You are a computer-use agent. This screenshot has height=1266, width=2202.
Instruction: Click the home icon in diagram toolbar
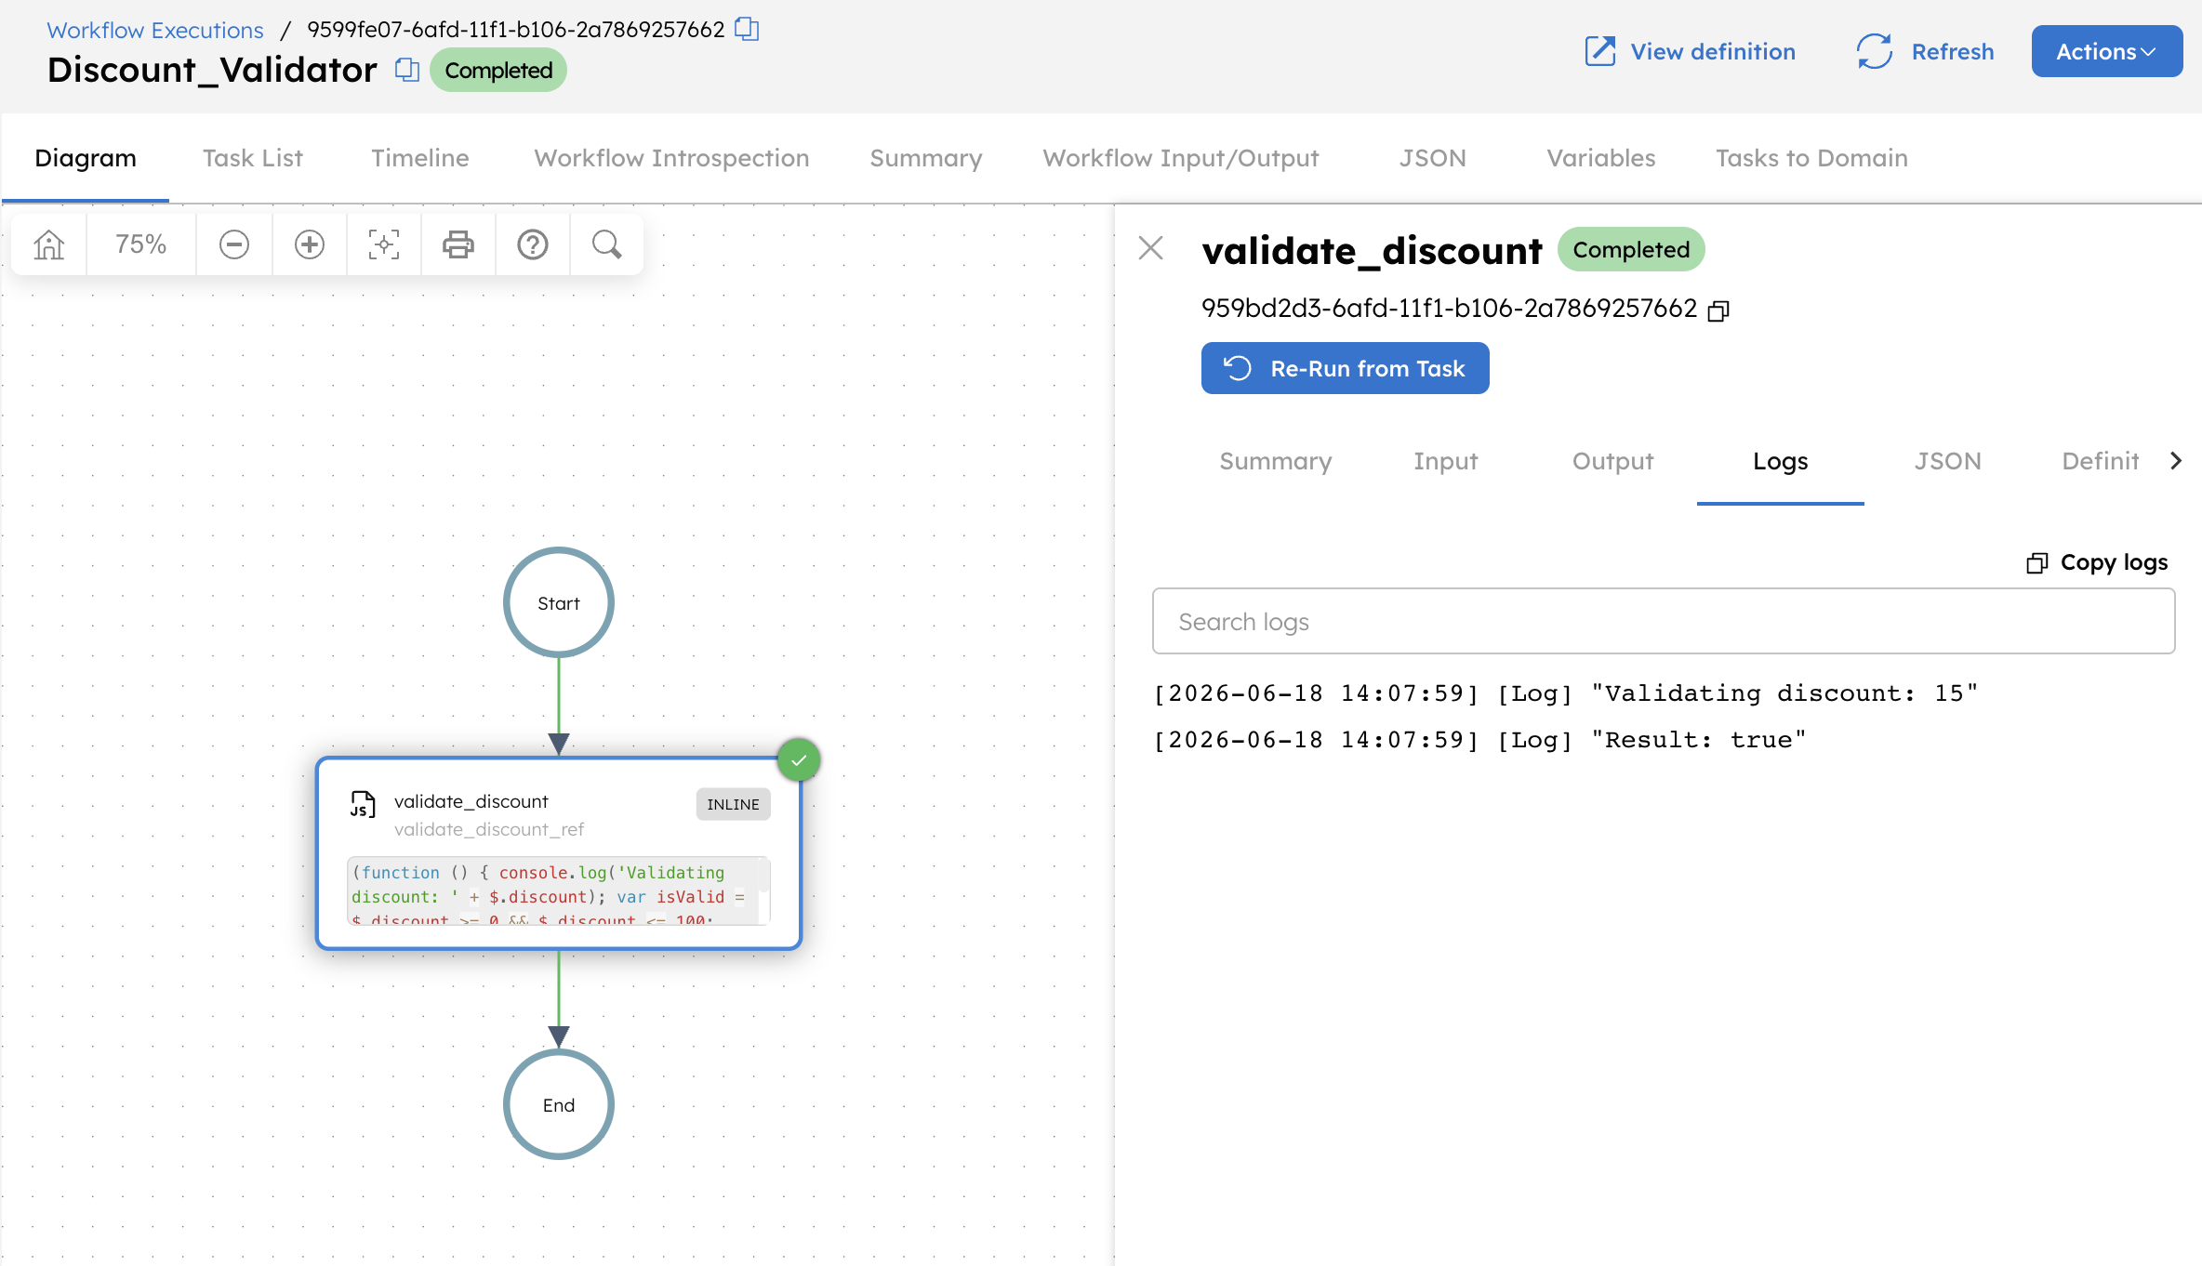click(49, 244)
